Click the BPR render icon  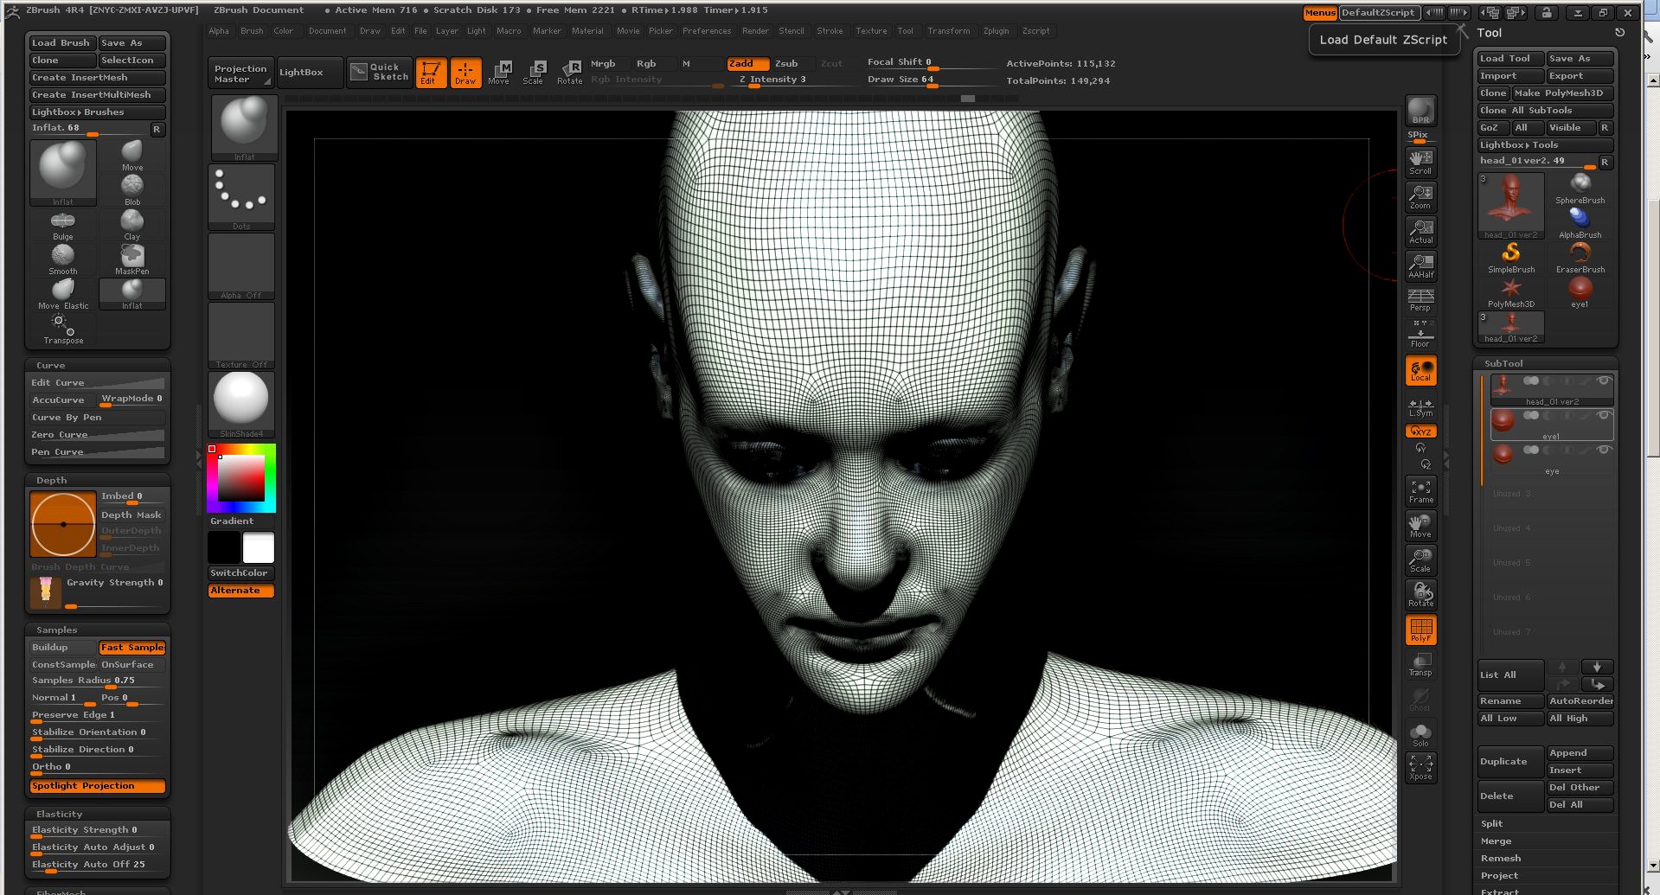click(1420, 111)
